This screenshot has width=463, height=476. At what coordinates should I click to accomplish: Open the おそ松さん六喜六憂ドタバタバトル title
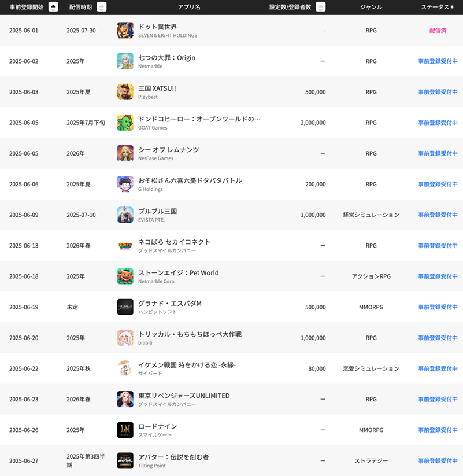coord(190,180)
